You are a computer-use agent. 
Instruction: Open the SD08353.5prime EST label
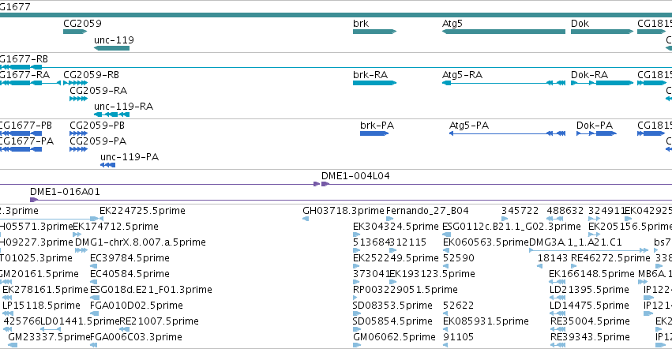(x=392, y=306)
